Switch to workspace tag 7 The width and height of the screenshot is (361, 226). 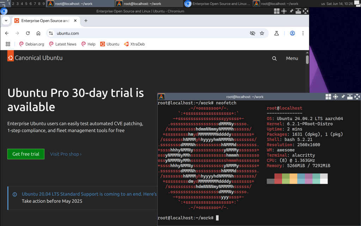click(x=35, y=4)
